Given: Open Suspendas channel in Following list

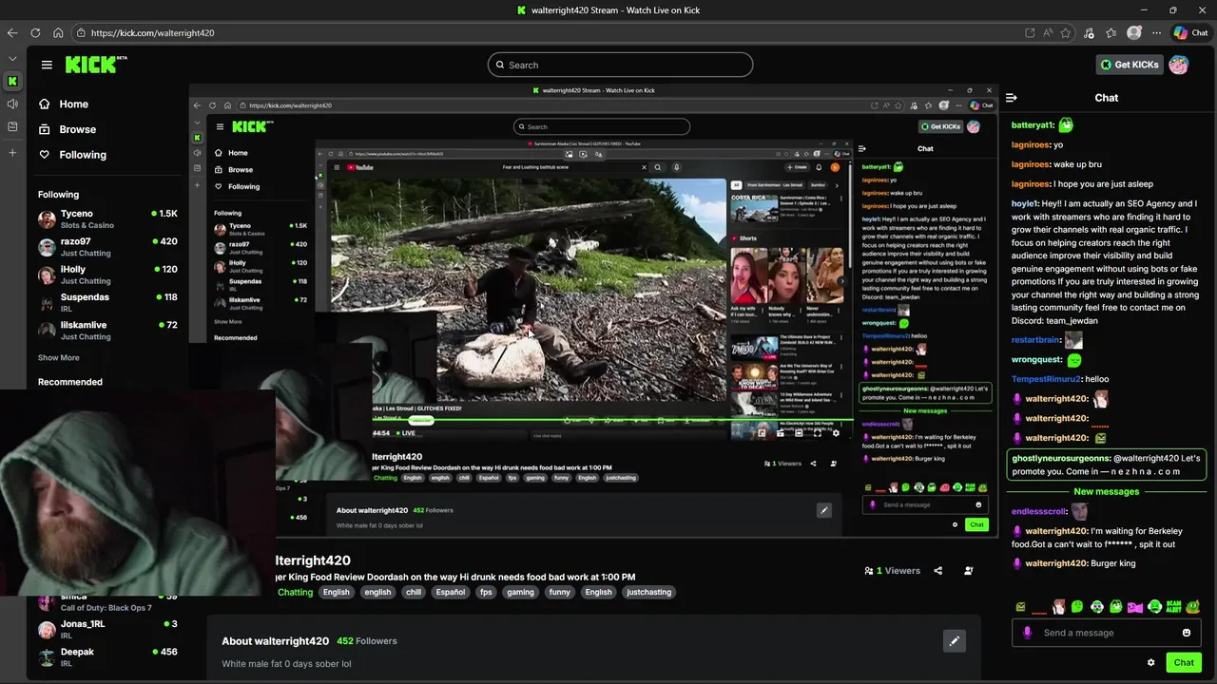Looking at the screenshot, I should point(107,302).
